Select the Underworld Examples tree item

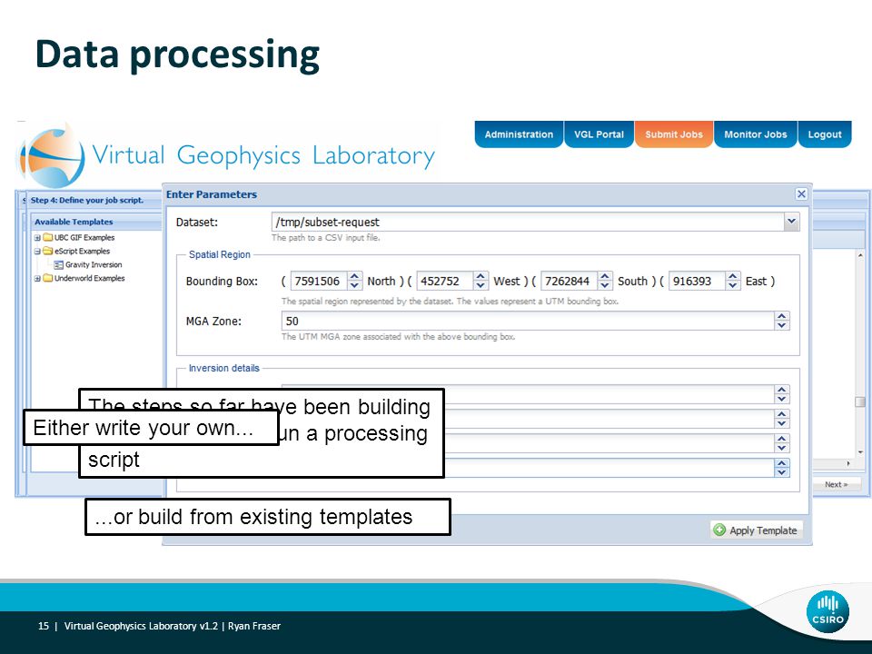pyautogui.click(x=90, y=278)
